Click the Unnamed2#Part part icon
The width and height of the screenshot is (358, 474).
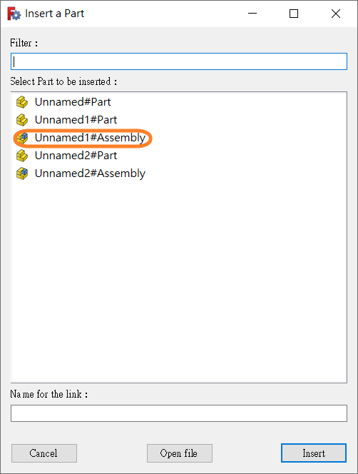pos(22,156)
